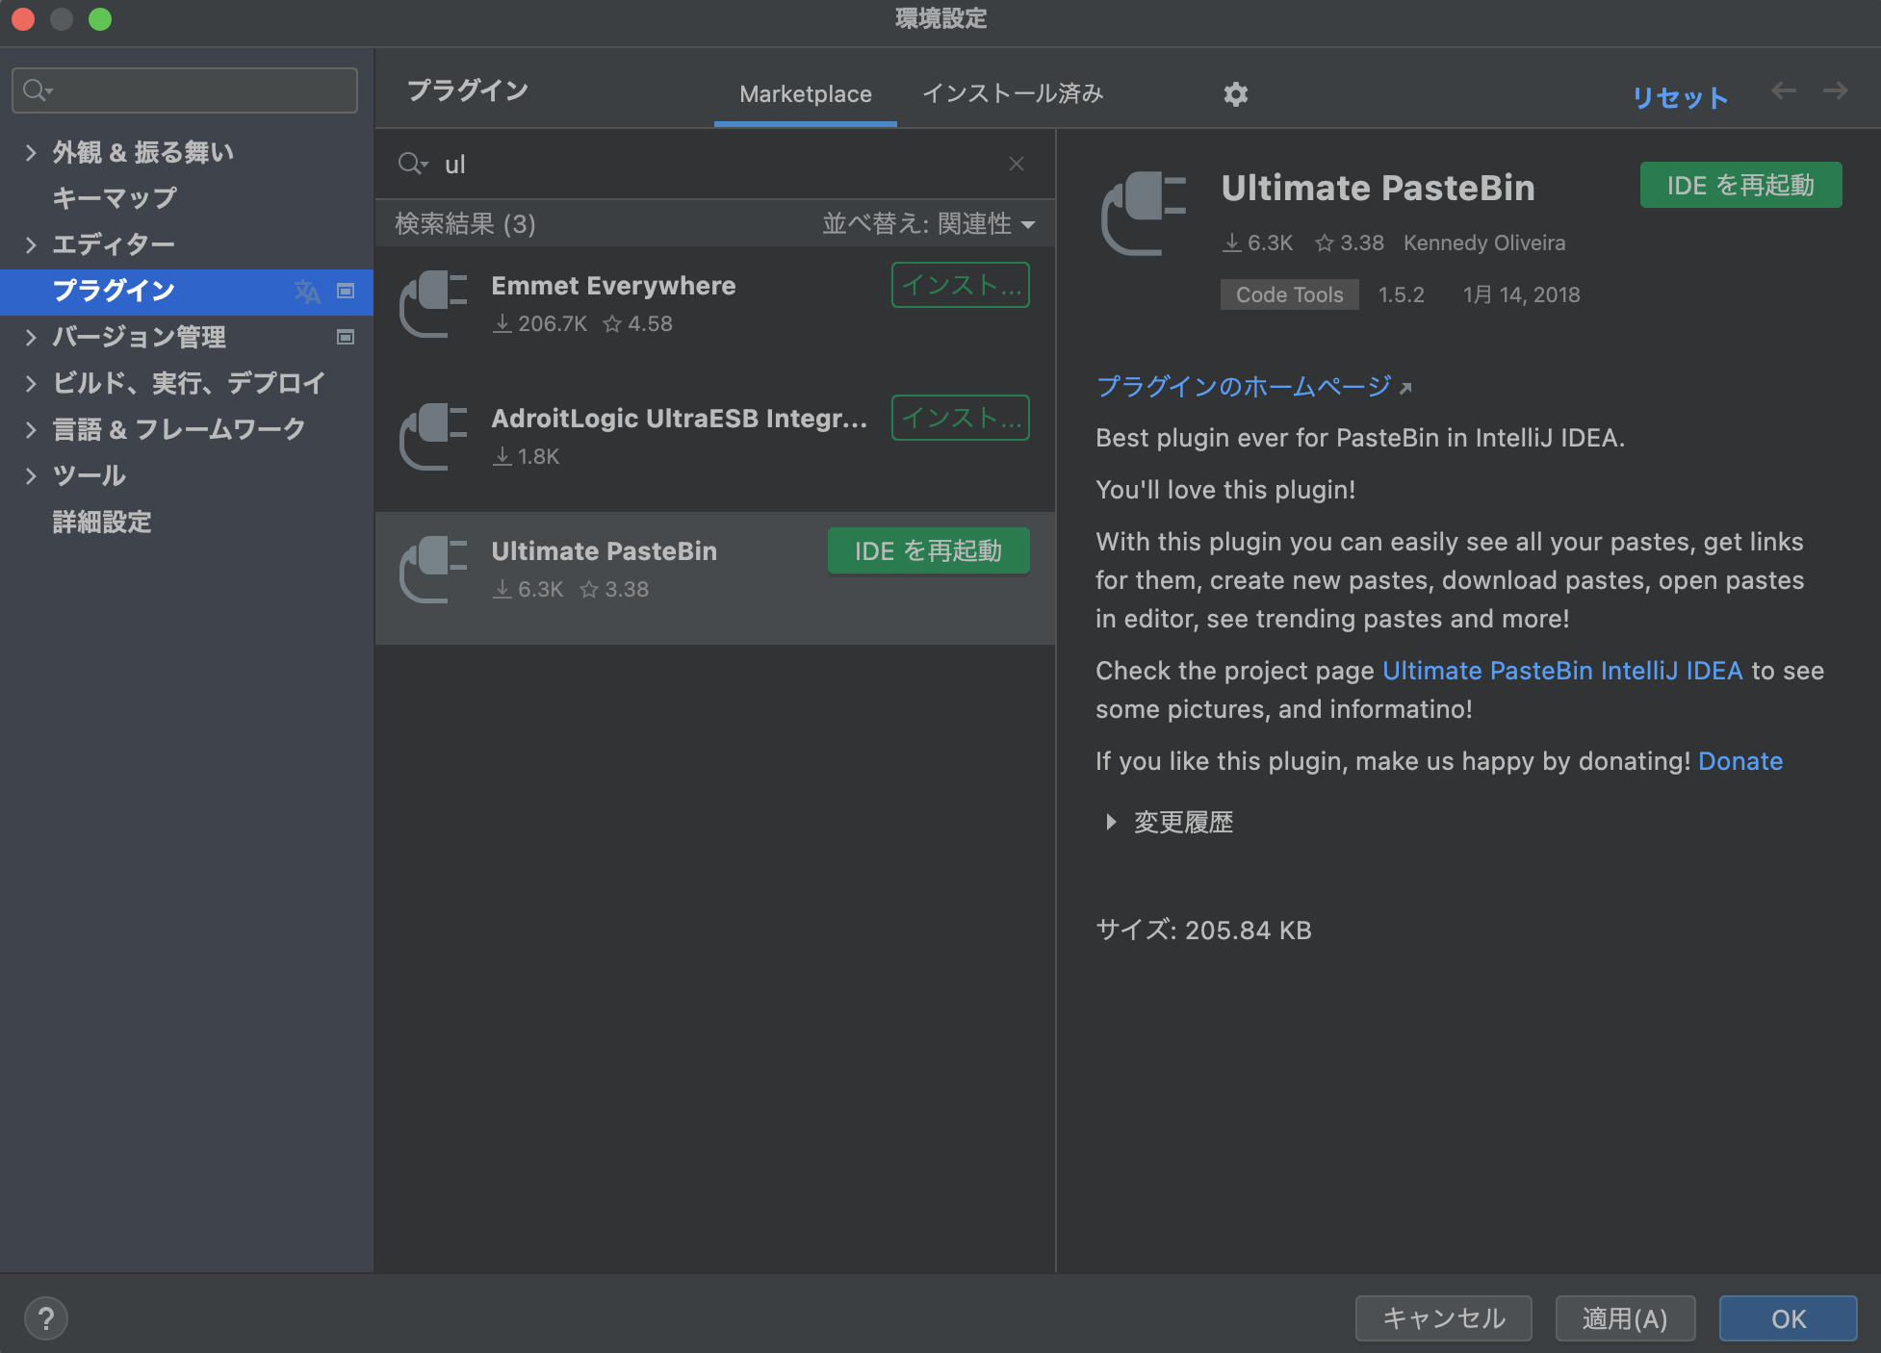Click the back navigation arrow
The width and height of the screenshot is (1881, 1353).
point(1783,90)
